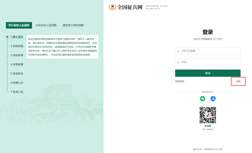252x153 pixels.
Task: Click the 找回密码 password recovery link
Action: coord(179,81)
